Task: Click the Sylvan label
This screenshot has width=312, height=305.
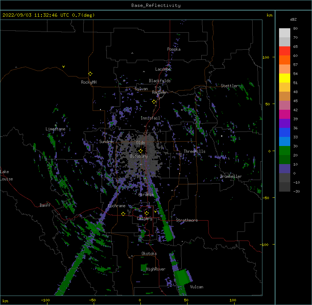Action: [141, 89]
